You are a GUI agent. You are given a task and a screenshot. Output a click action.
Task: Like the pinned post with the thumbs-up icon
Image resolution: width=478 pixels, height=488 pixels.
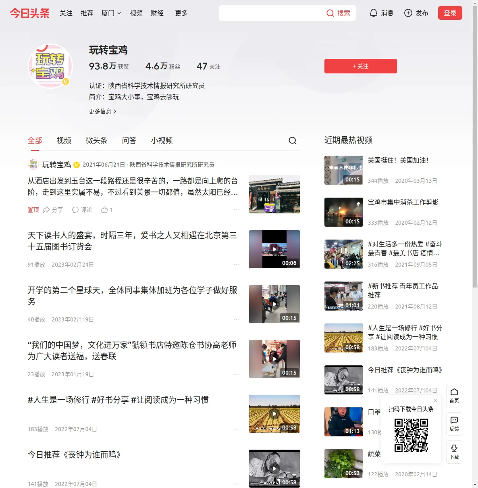[x=104, y=210]
